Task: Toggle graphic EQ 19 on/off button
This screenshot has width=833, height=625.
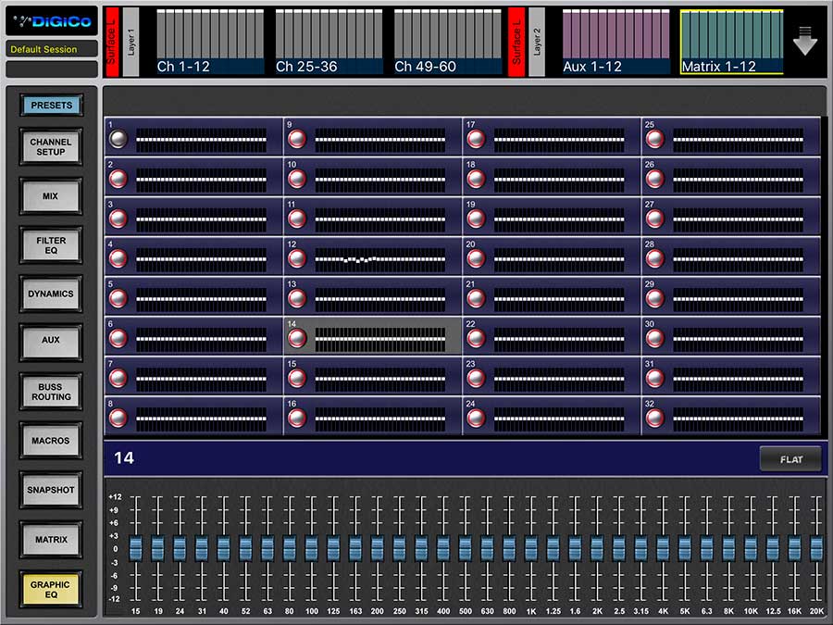Action: [476, 219]
